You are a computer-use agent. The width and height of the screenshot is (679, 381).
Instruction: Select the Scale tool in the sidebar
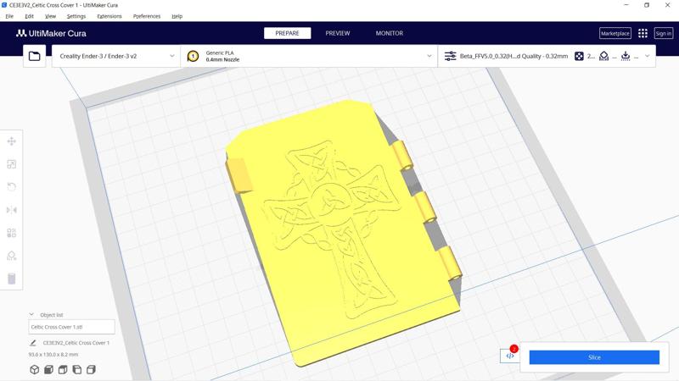click(x=12, y=164)
